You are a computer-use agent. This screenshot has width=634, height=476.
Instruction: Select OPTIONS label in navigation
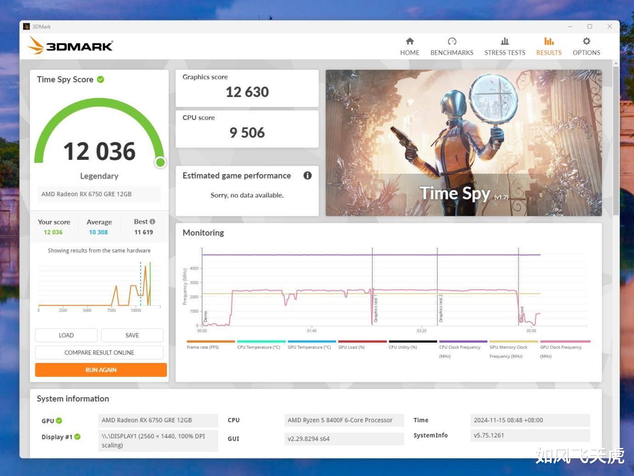587,53
